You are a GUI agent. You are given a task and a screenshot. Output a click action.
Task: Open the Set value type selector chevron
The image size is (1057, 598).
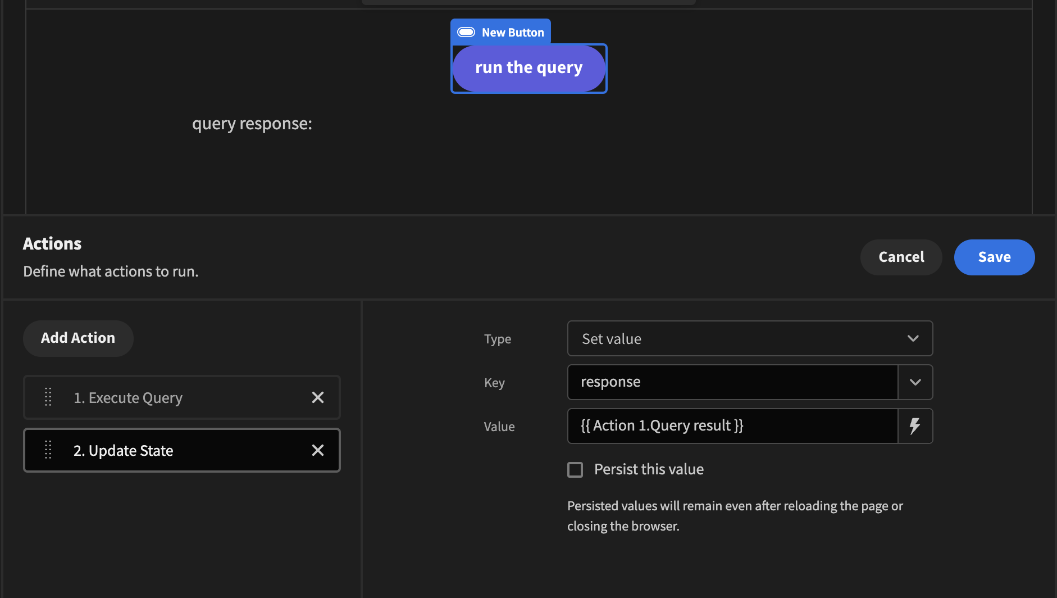[x=913, y=338]
